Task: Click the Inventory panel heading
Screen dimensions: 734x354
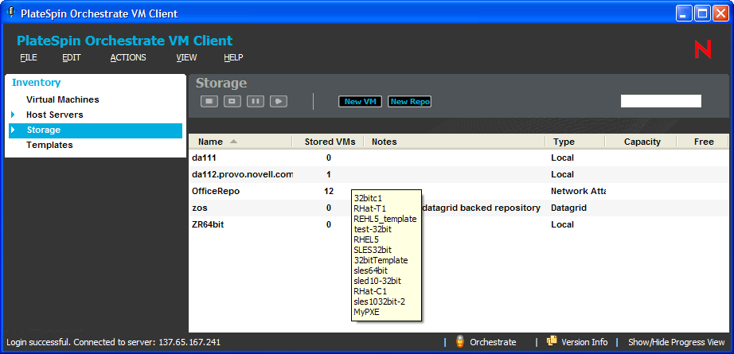Action: click(x=36, y=82)
